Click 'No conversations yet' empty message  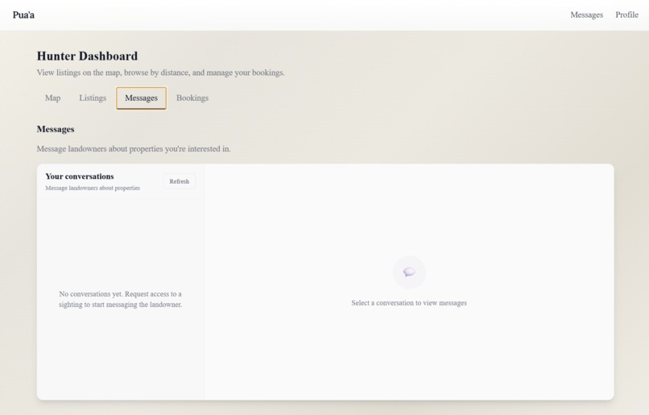[x=121, y=299]
